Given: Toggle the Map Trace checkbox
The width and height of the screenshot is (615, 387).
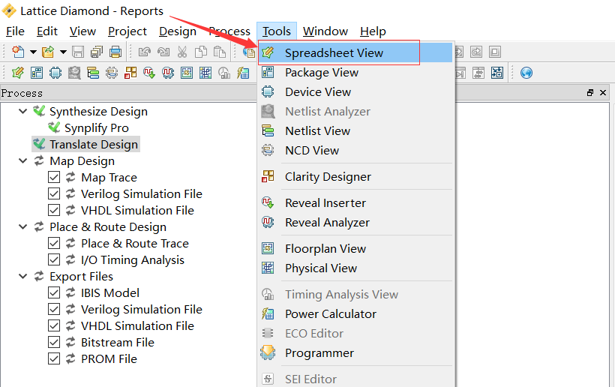Looking at the screenshot, I should tap(54, 177).
